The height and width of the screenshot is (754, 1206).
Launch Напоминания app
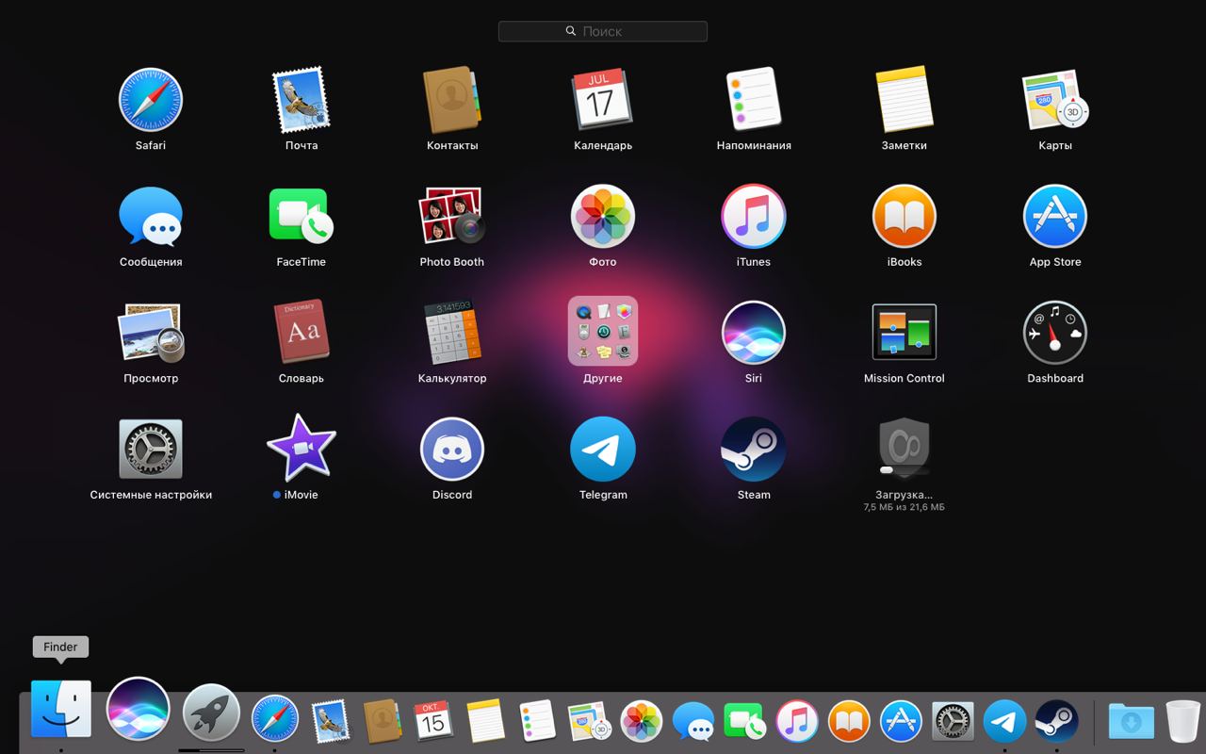click(x=754, y=99)
